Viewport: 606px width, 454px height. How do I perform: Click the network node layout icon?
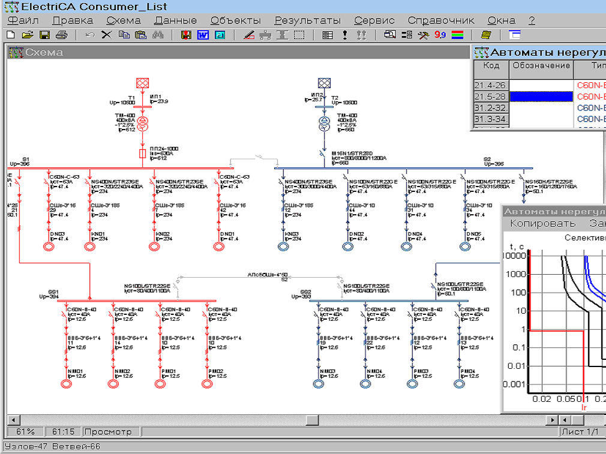tap(265, 35)
